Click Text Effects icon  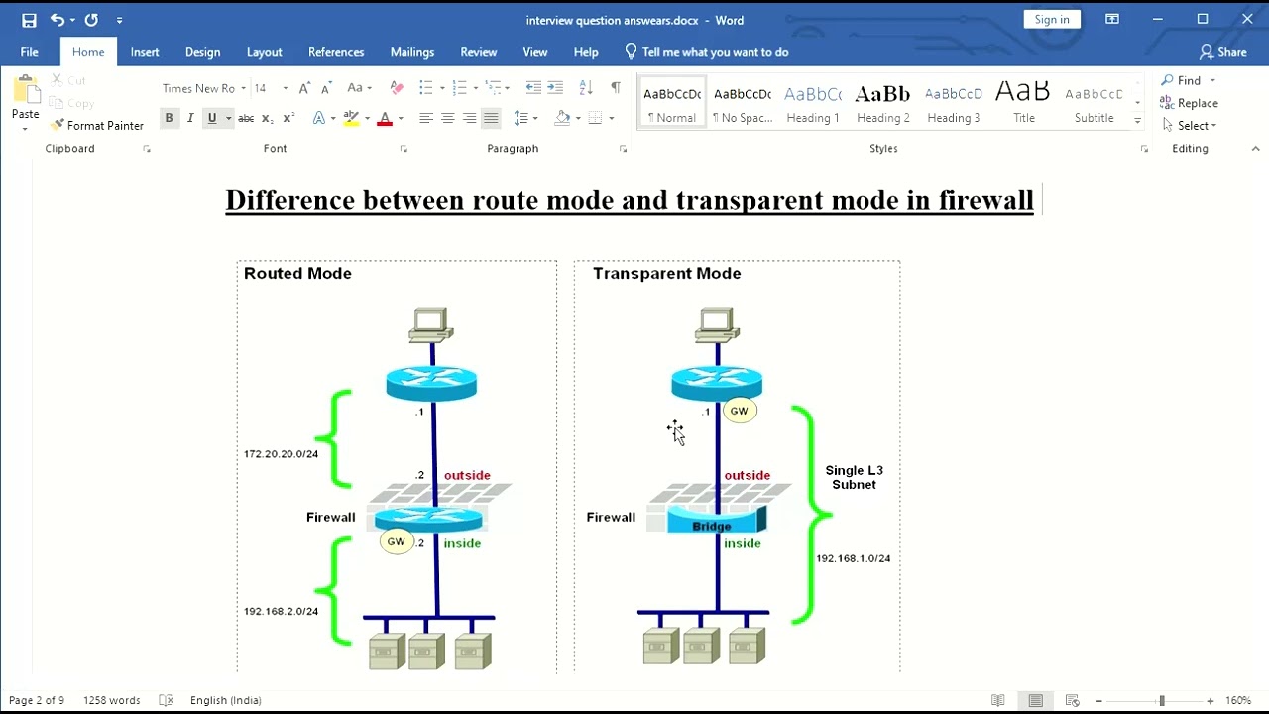coord(321,118)
